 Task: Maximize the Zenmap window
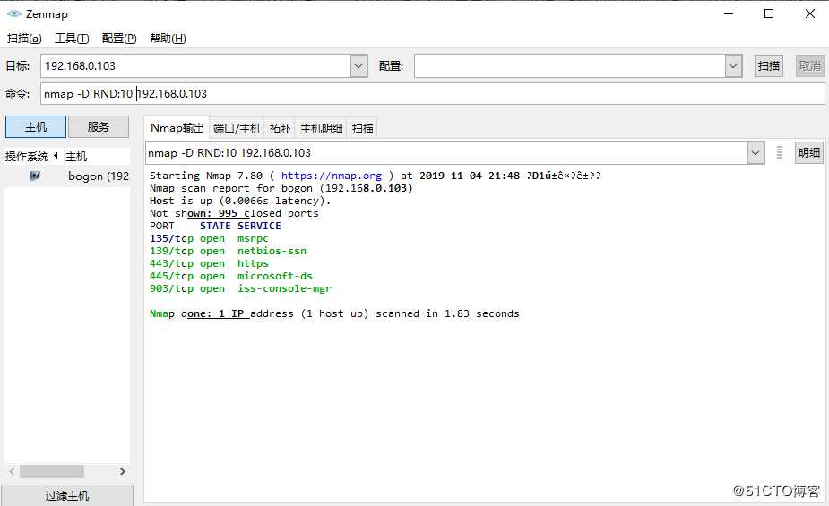coord(769,13)
